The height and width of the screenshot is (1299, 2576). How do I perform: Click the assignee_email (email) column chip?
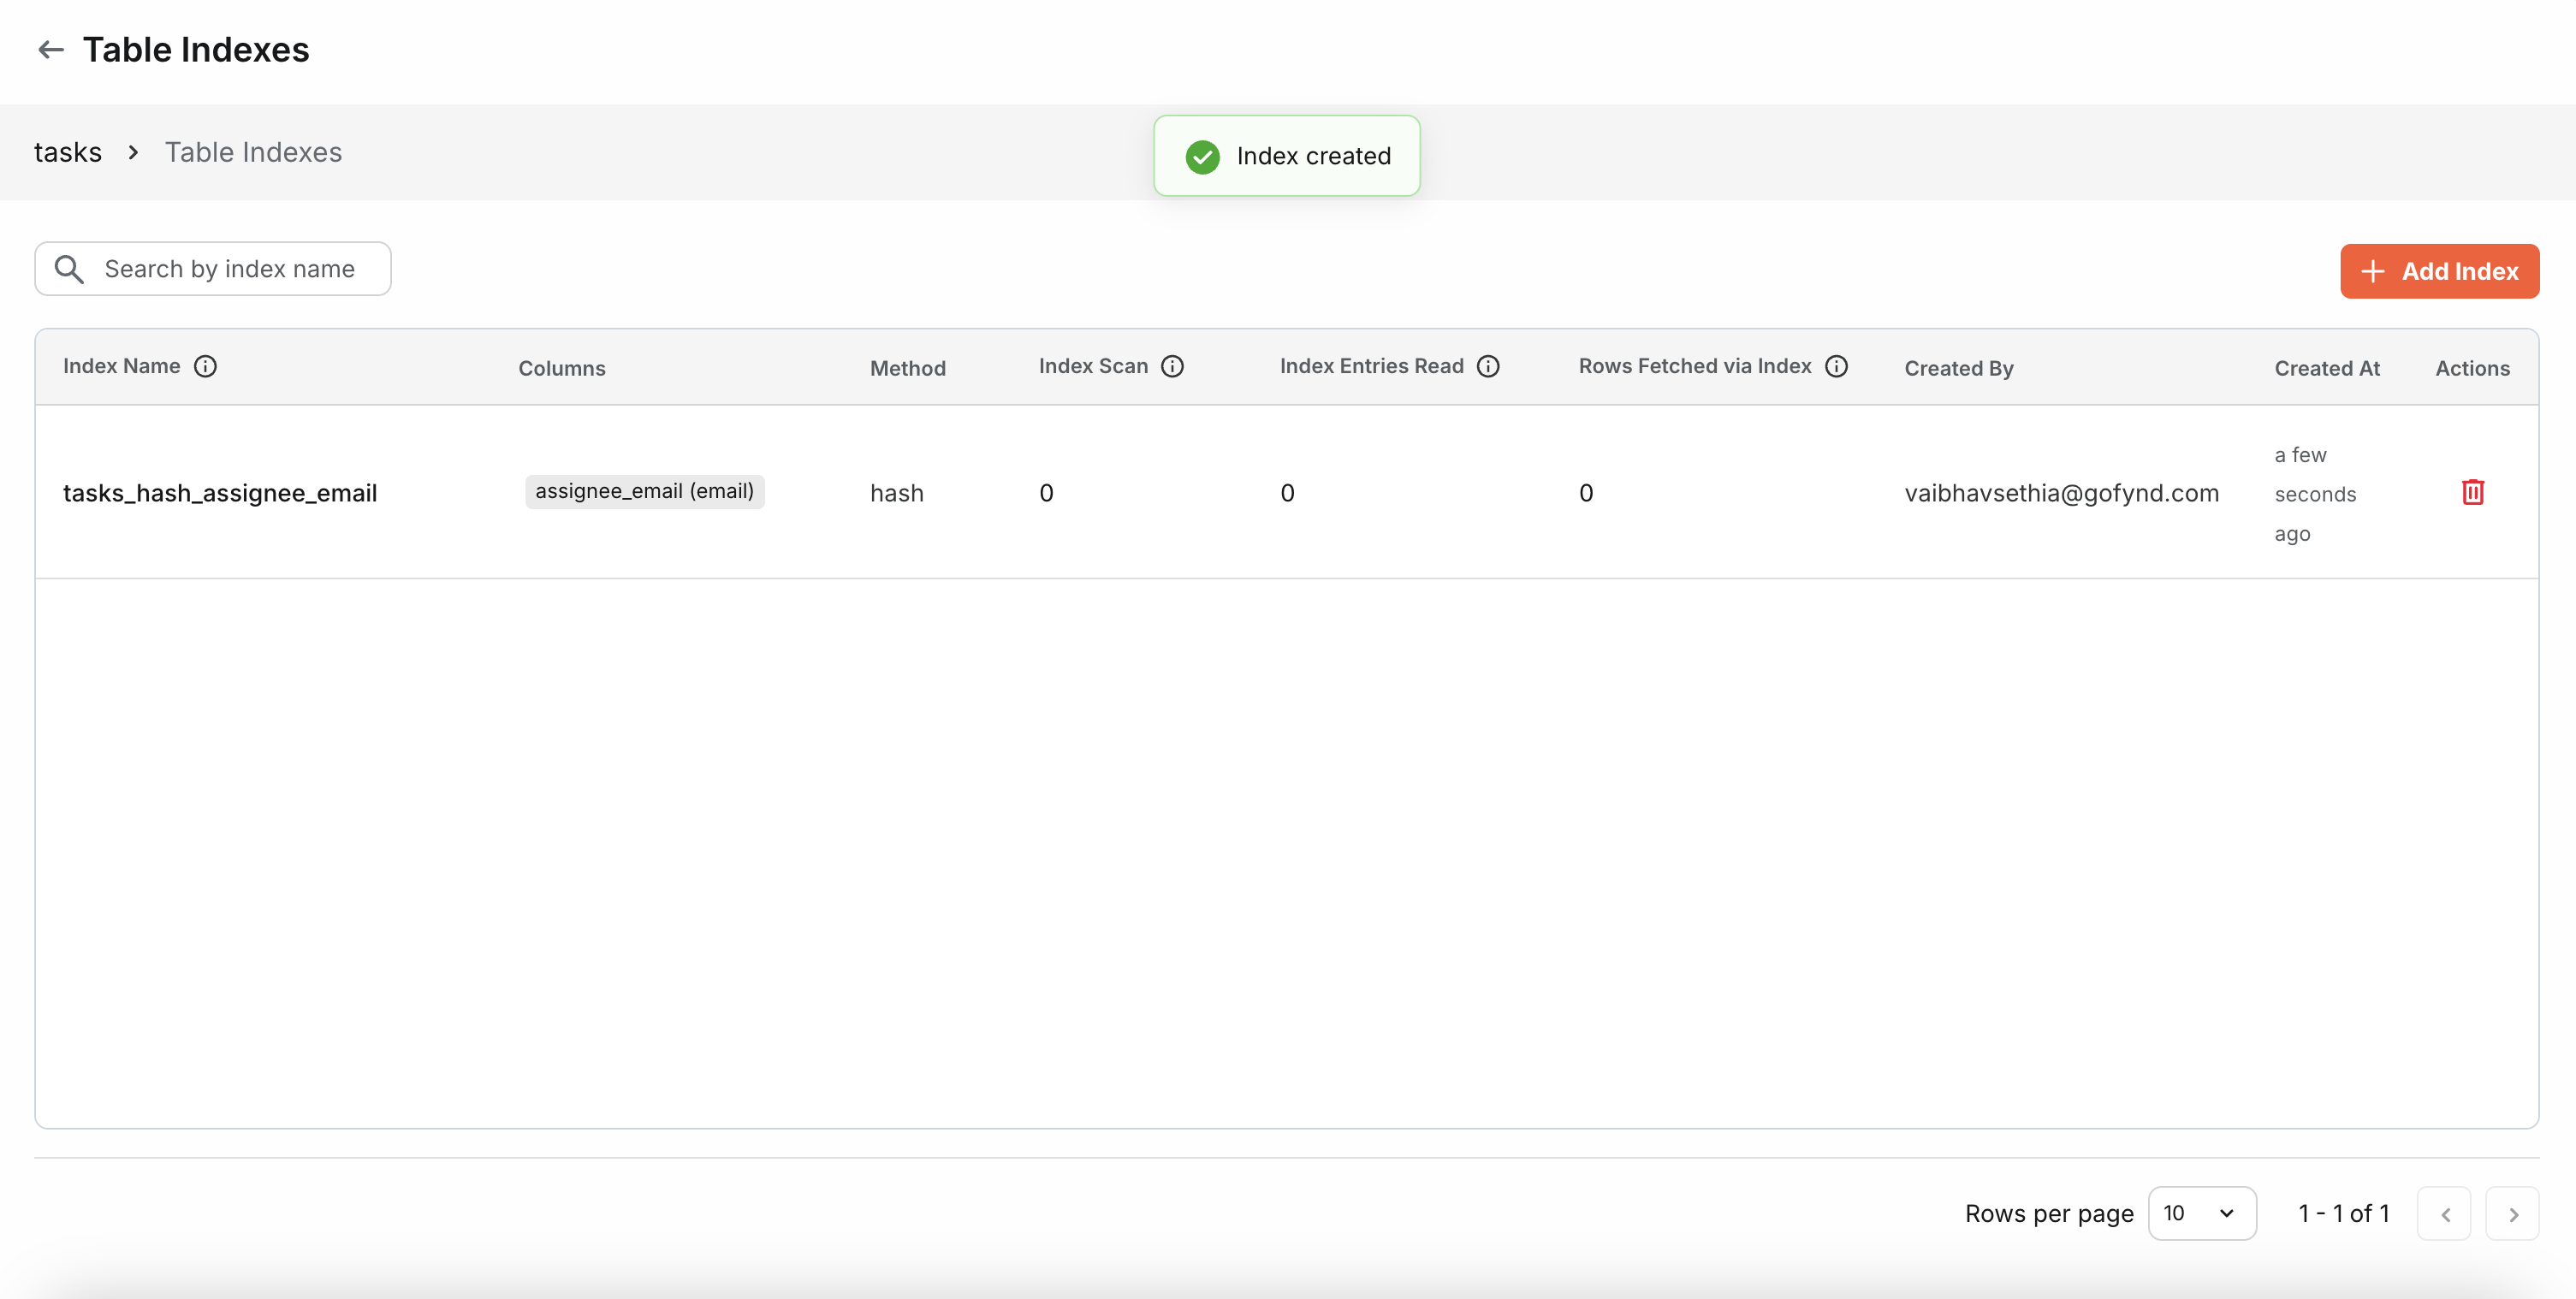tap(644, 491)
